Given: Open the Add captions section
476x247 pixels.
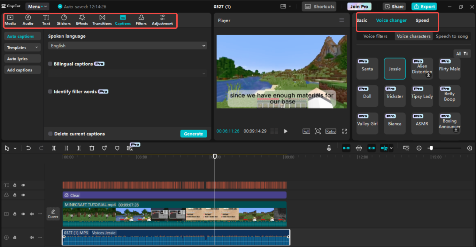Looking at the screenshot, I should tap(22, 70).
